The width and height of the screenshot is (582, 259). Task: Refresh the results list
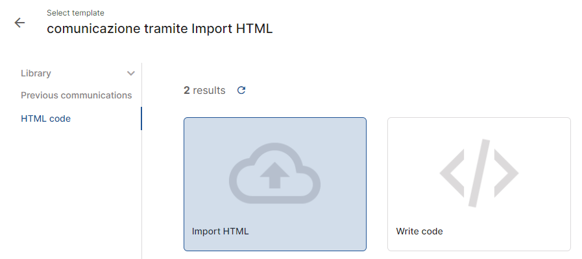(241, 90)
